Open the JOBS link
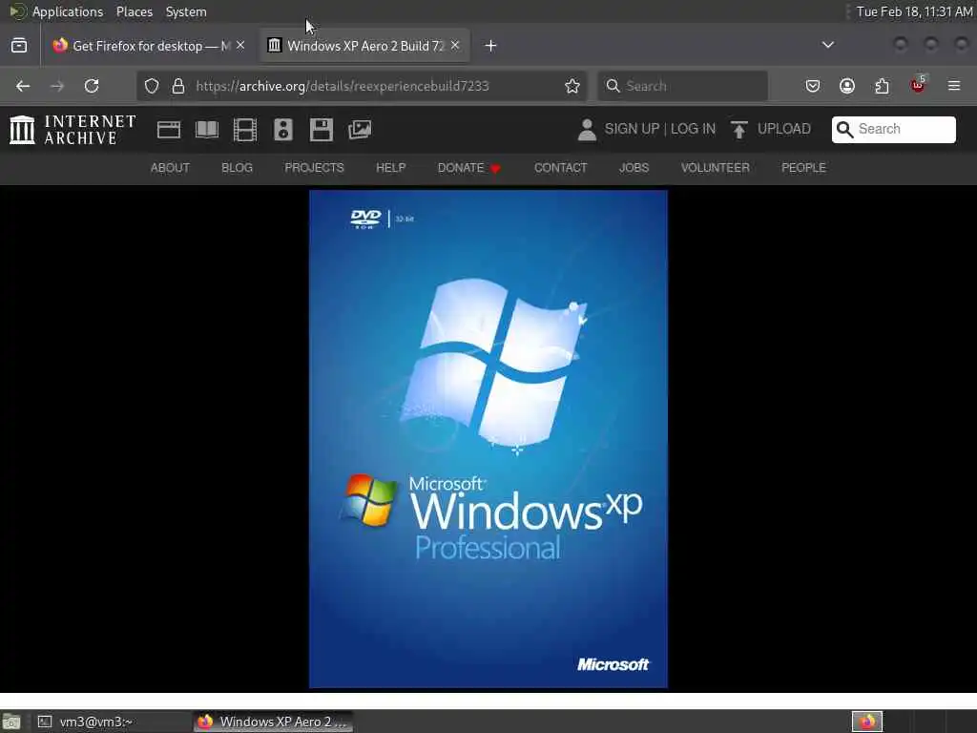The width and height of the screenshot is (977, 733). tap(634, 168)
